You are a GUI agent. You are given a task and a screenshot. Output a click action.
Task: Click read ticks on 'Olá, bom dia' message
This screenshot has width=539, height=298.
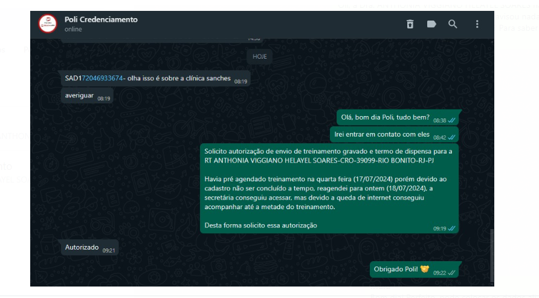[x=452, y=120]
